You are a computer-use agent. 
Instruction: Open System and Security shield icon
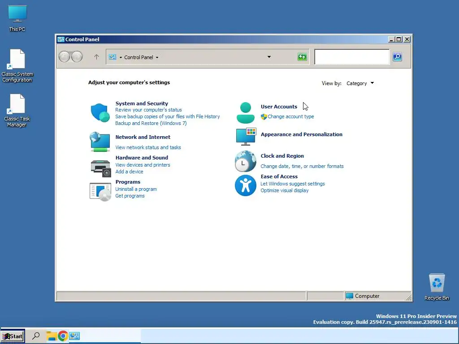100,112
